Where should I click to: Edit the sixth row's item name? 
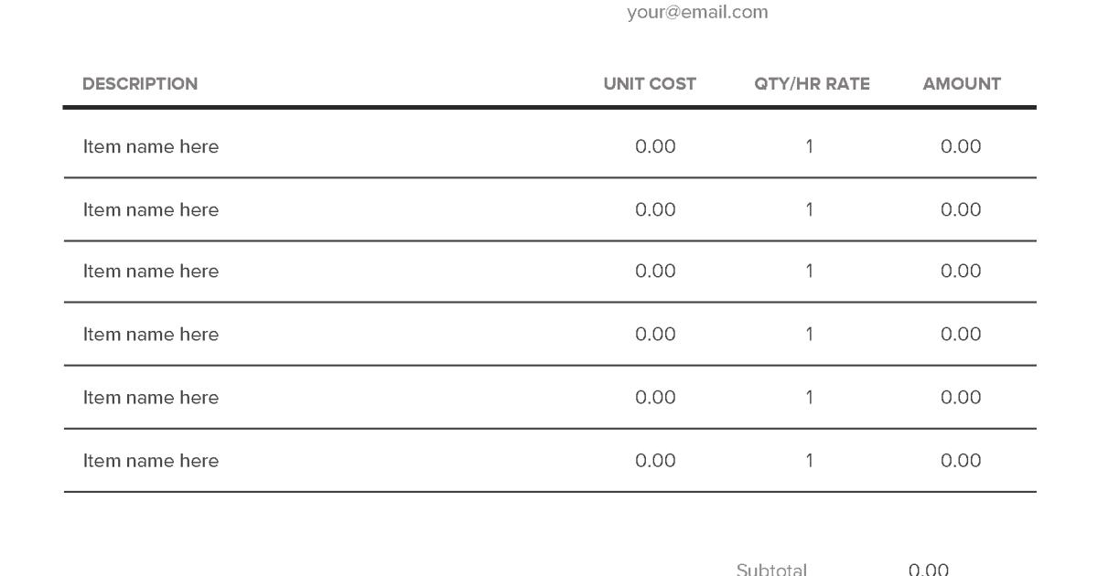[x=151, y=461]
